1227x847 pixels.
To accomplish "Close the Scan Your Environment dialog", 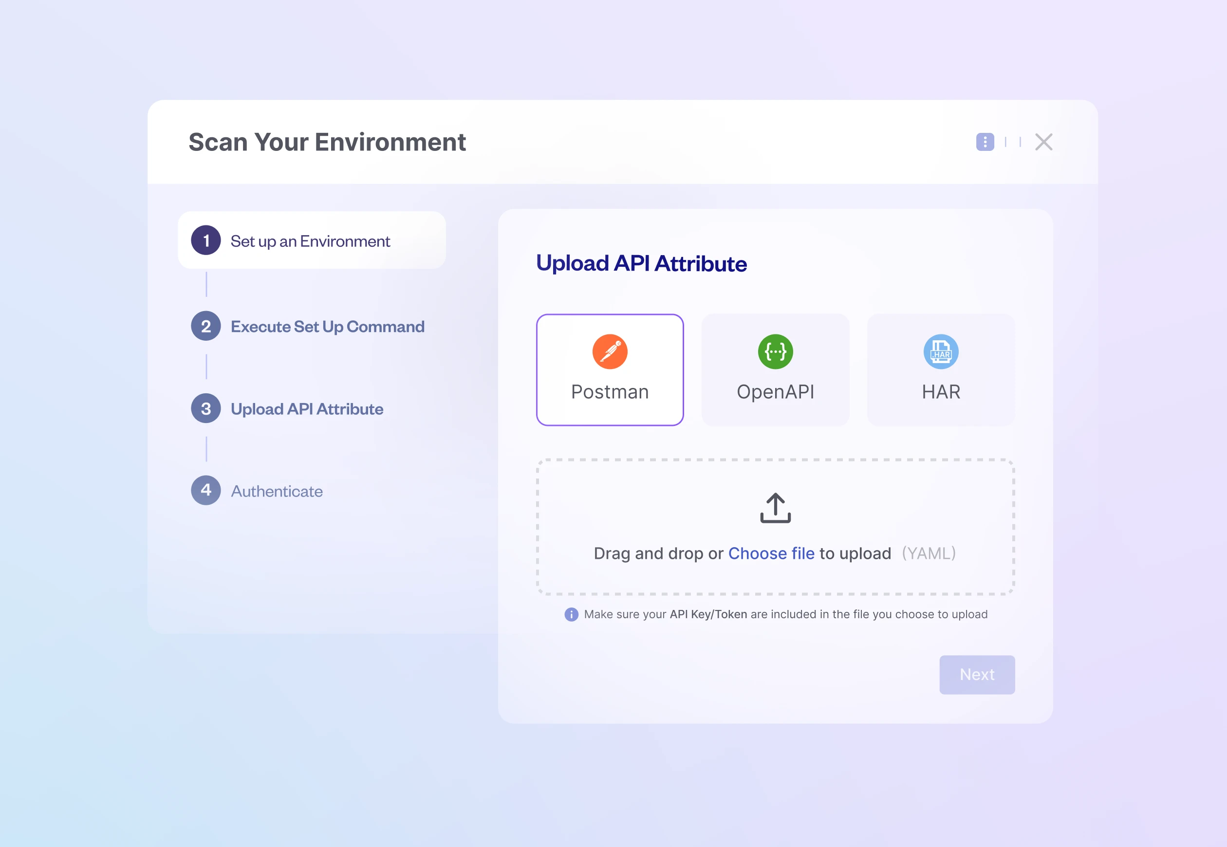I will (x=1043, y=142).
